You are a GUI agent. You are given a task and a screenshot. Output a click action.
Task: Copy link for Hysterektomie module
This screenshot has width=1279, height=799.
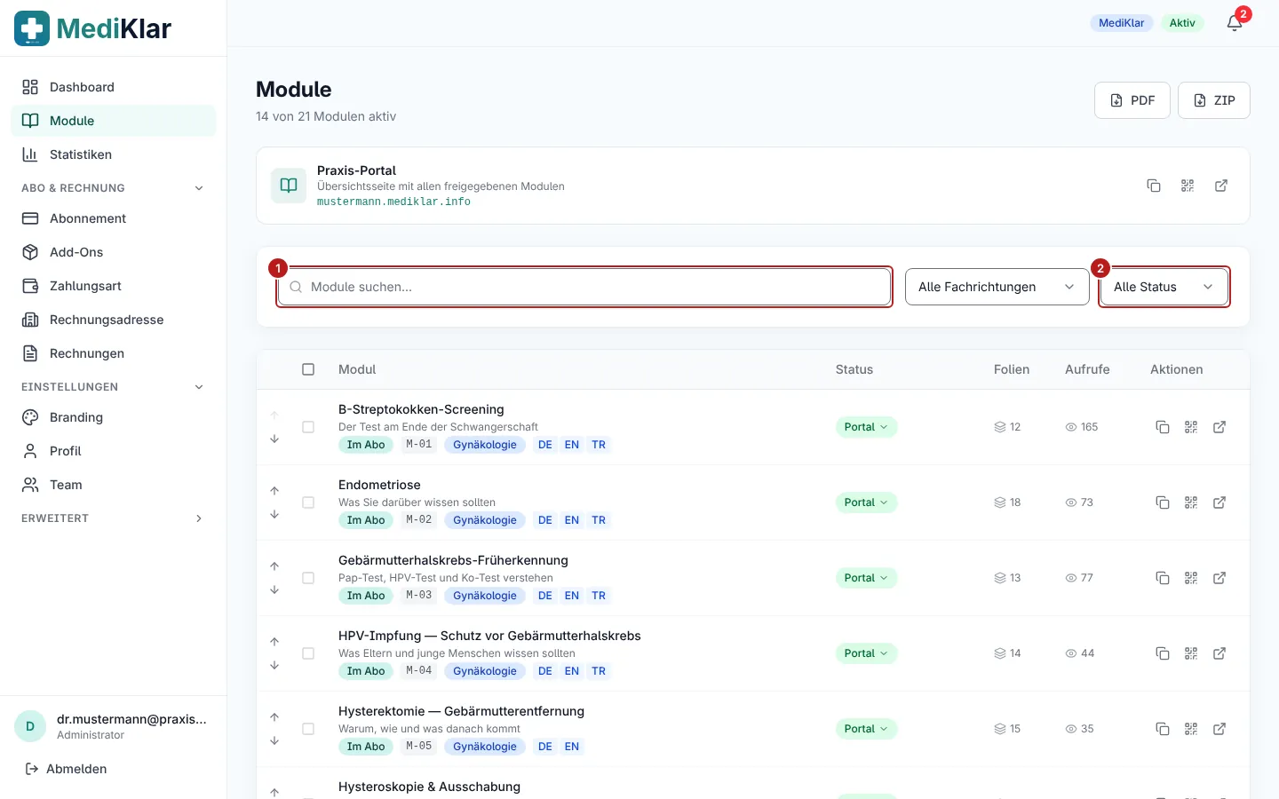click(x=1163, y=729)
